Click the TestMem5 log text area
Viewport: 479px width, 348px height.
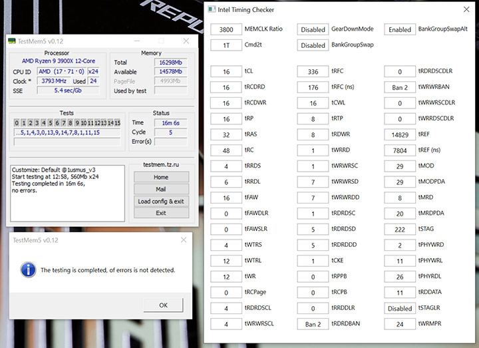(x=67, y=194)
